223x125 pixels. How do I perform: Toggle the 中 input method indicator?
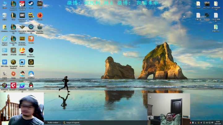[212, 123]
